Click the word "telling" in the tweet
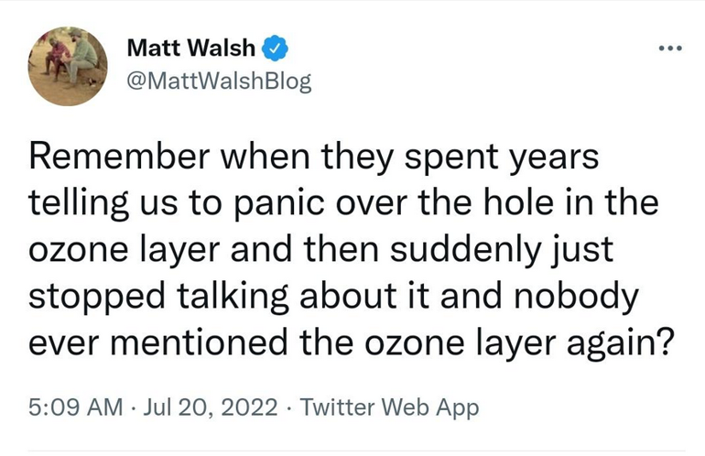705x456 pixels. coord(77,204)
